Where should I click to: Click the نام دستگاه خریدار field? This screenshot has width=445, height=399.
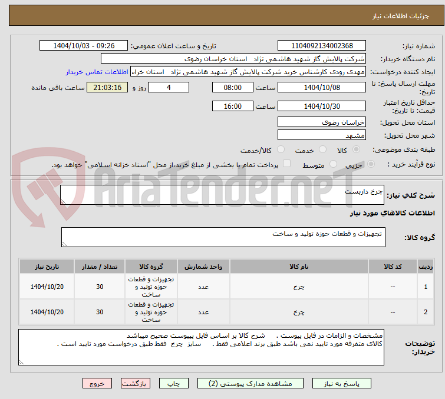click(x=233, y=59)
